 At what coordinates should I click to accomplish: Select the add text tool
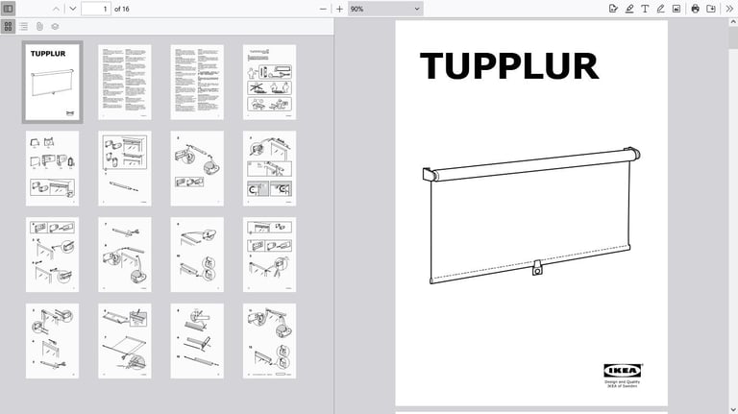[x=645, y=9]
